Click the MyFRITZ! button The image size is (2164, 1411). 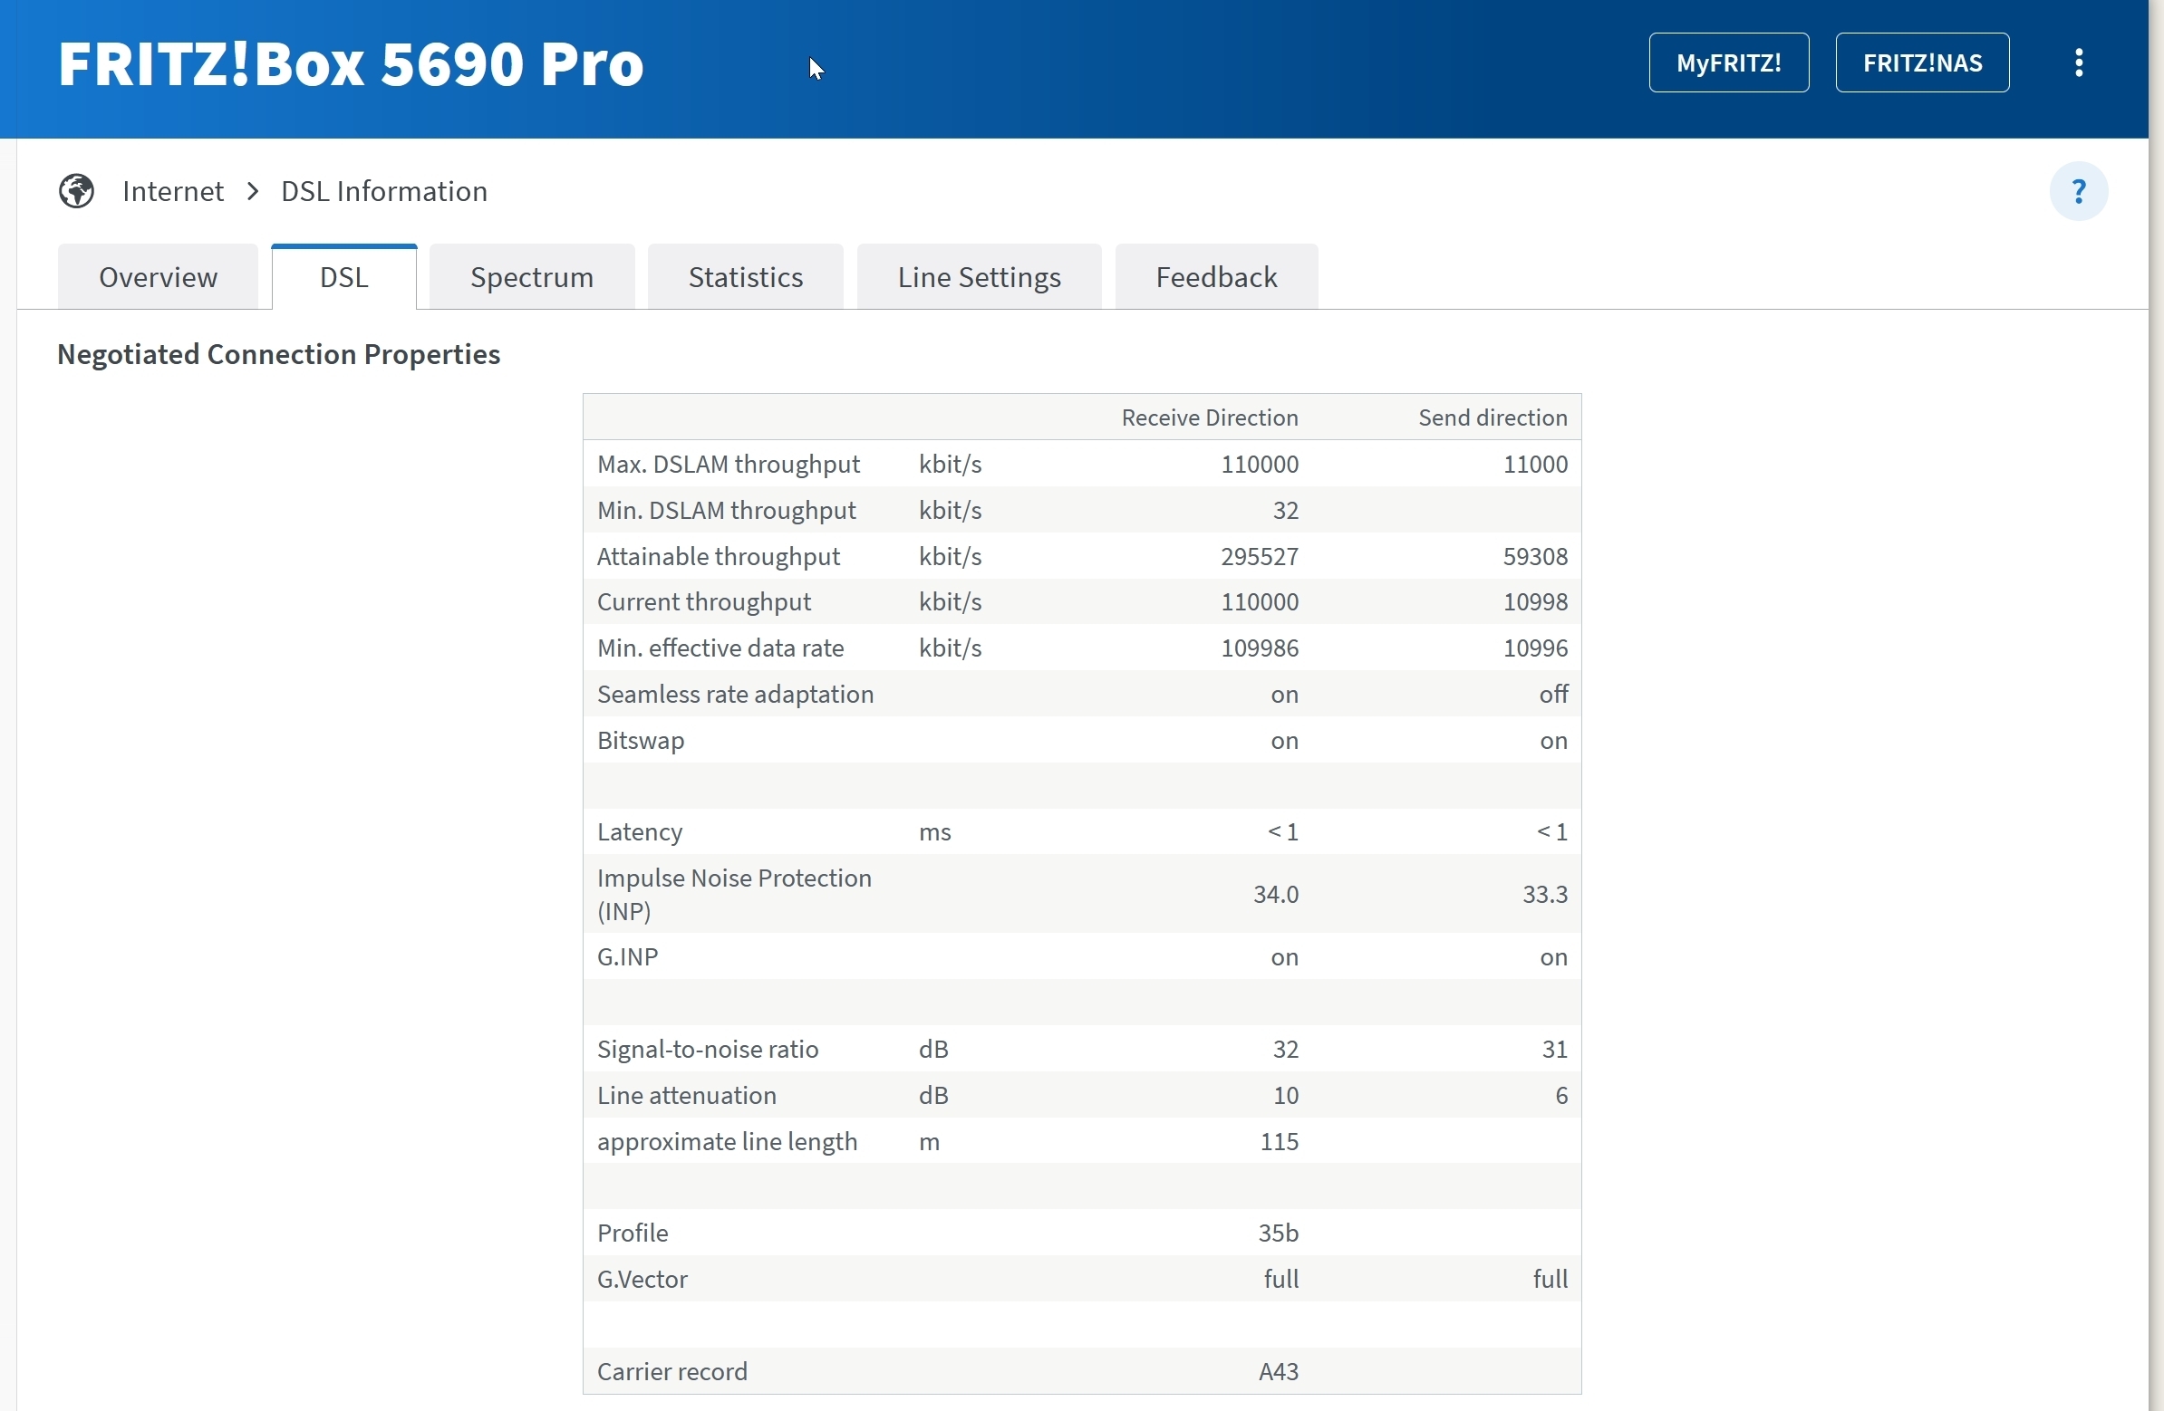click(x=1728, y=62)
